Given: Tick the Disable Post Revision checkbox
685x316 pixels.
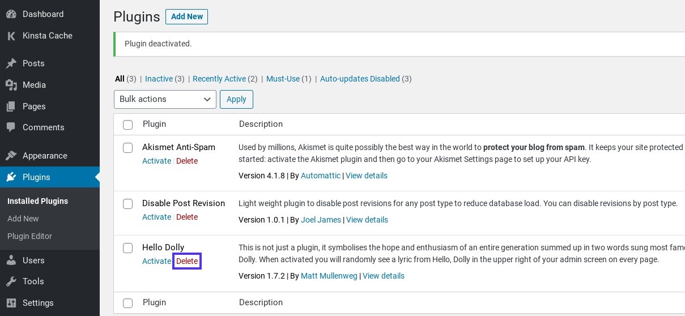Looking at the screenshot, I should pyautogui.click(x=128, y=204).
